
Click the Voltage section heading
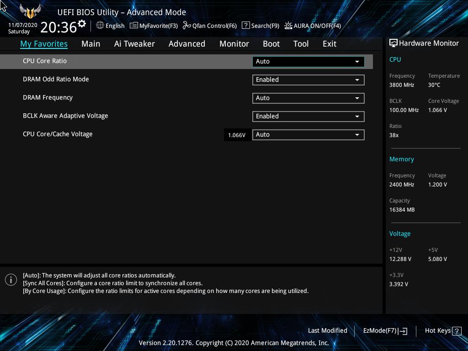pyautogui.click(x=400, y=234)
